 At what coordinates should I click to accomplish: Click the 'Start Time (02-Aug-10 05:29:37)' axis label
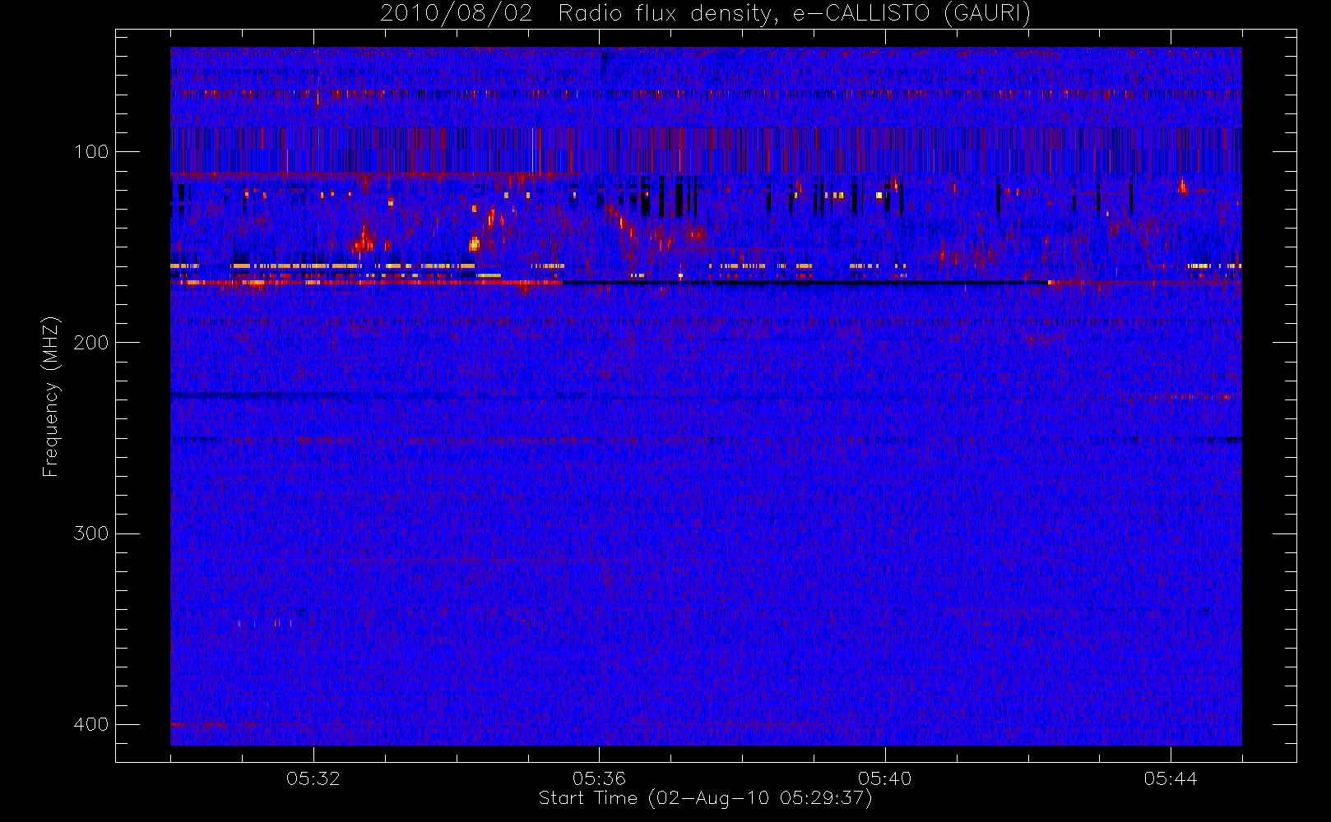(x=705, y=798)
